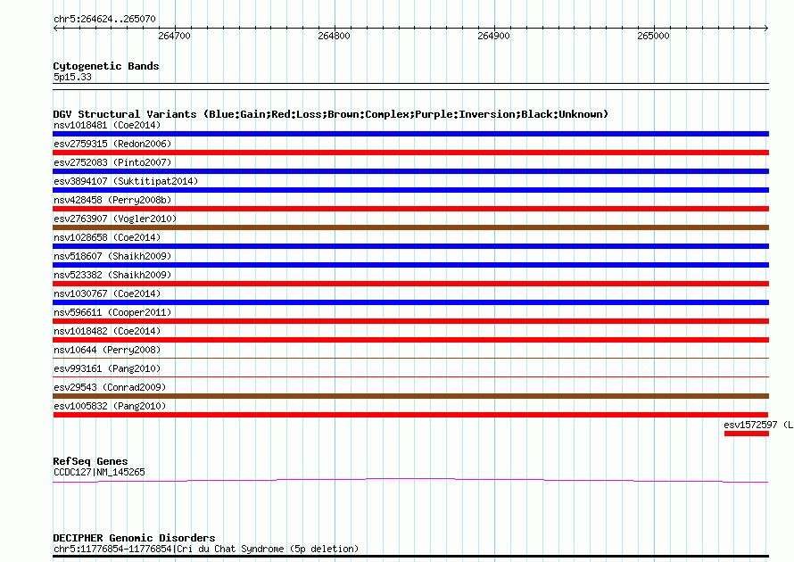Click the red loss bar under esv2759315
Image resolution: width=794 pixels, height=562 pixels.
pos(410,153)
